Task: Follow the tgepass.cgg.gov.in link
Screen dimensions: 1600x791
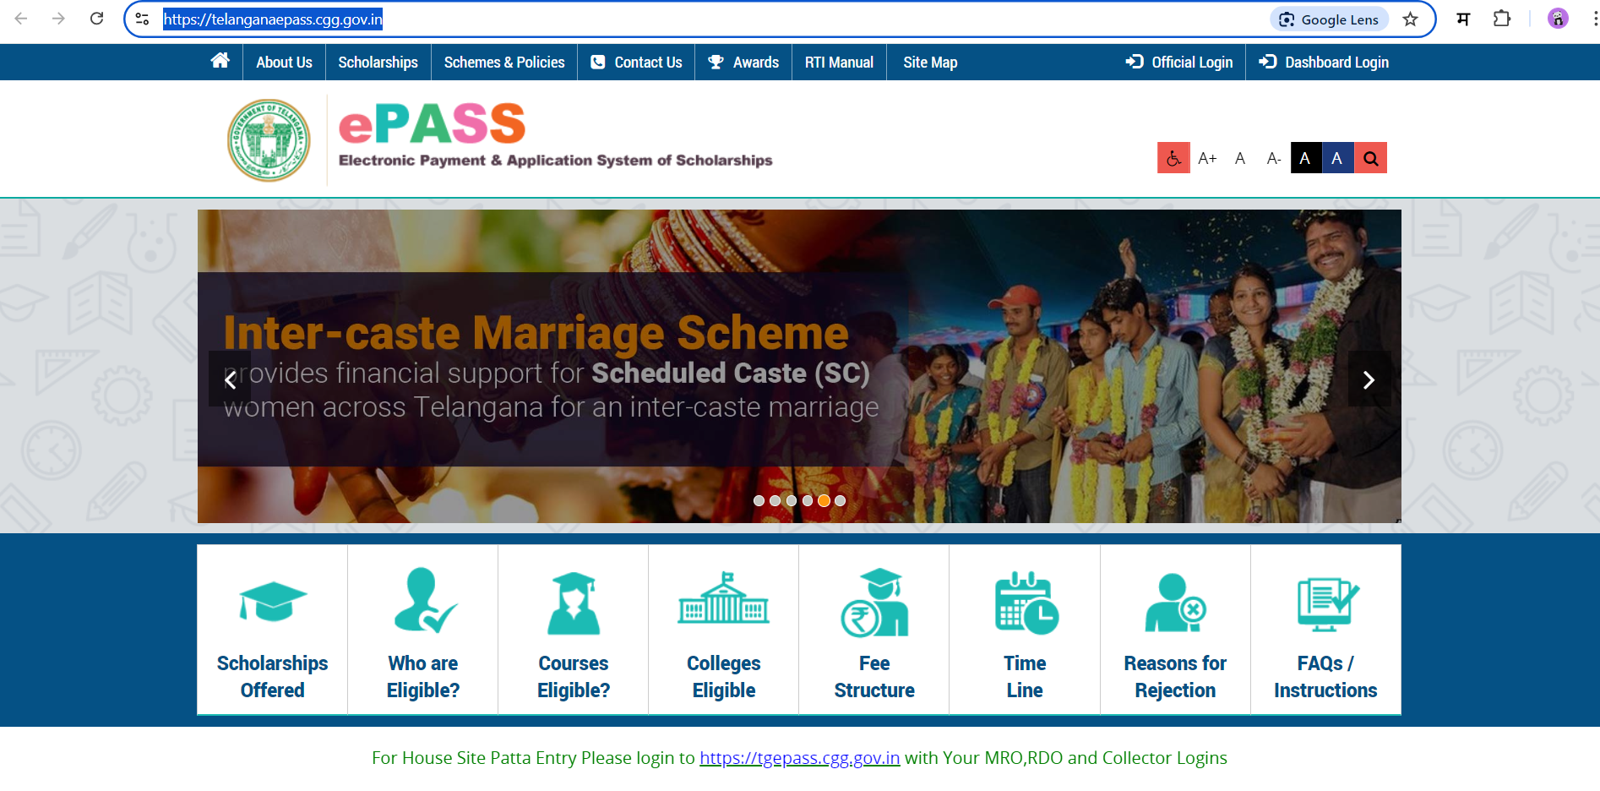Action: coord(799,757)
